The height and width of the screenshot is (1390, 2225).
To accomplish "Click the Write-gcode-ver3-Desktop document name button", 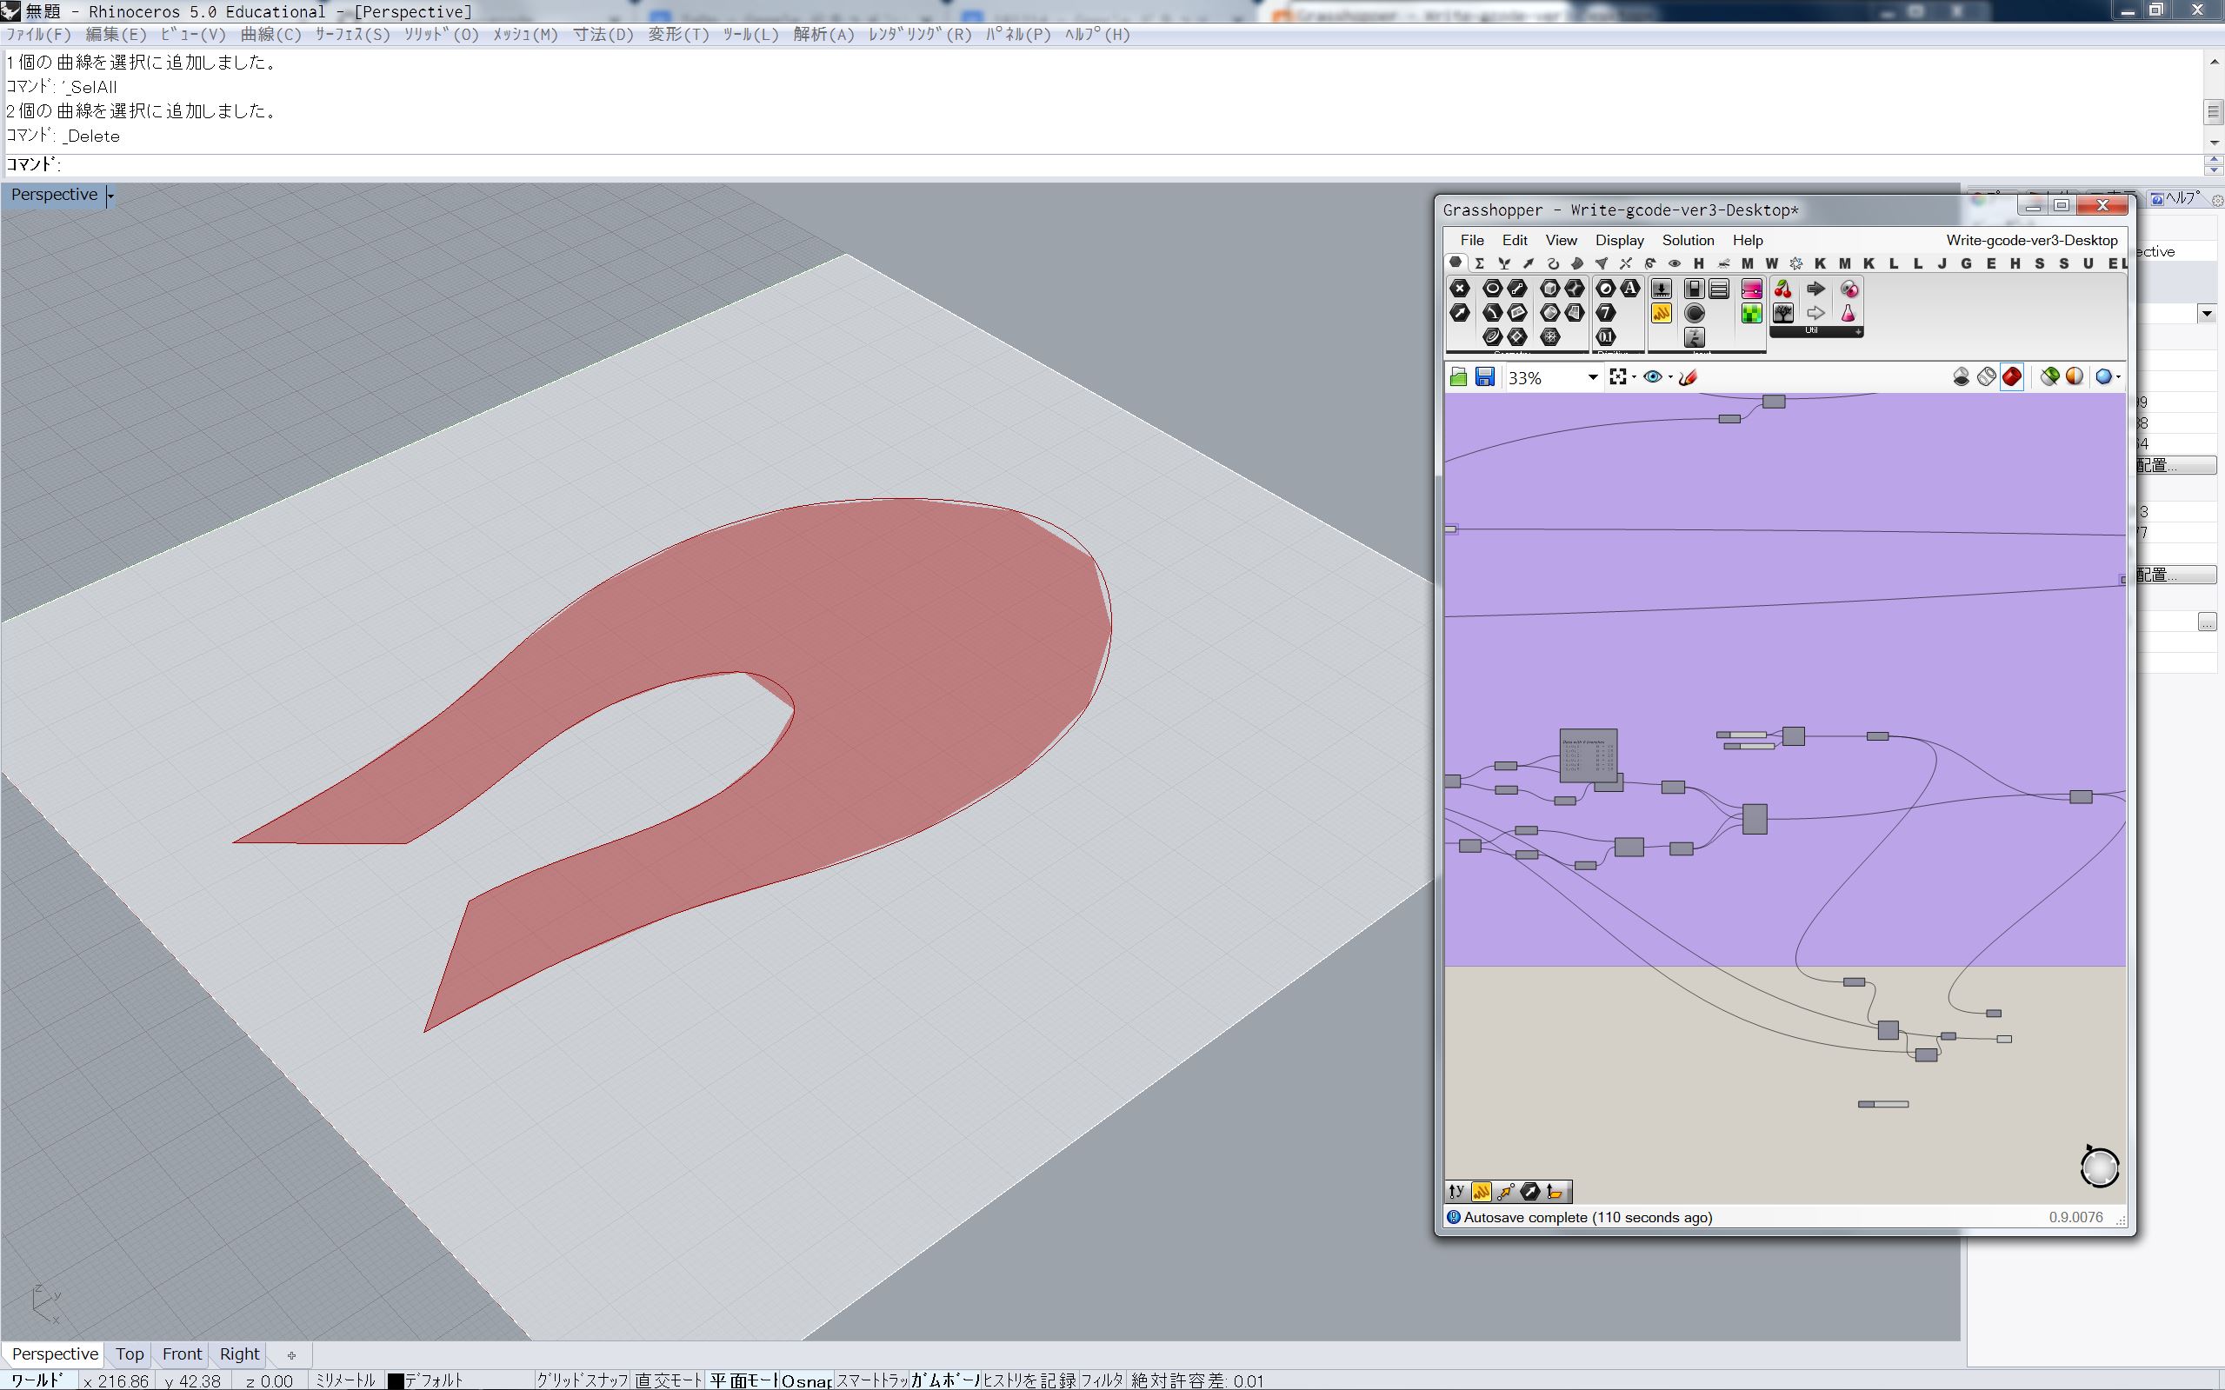I will (2031, 240).
